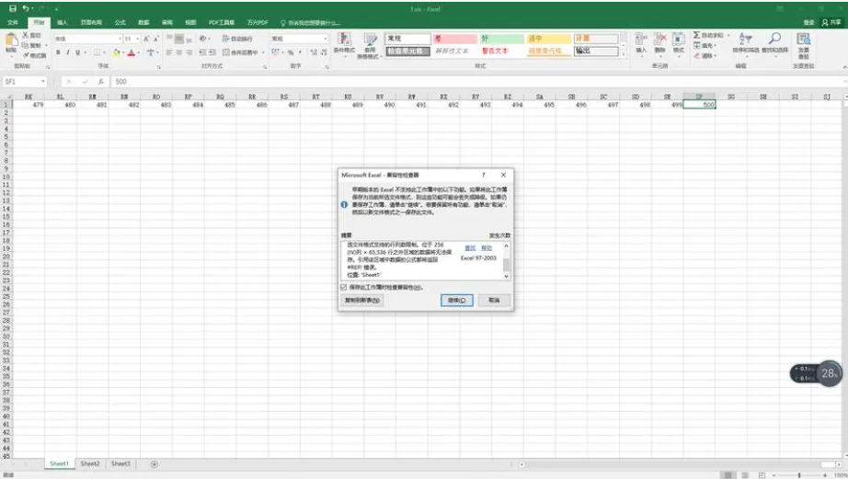Switch to the Sheet2 tab
The image size is (848, 479).
click(89, 464)
